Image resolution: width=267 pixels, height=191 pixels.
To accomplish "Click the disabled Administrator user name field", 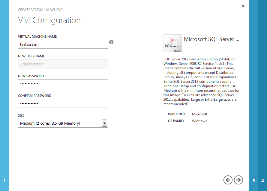I will pos(63,64).
